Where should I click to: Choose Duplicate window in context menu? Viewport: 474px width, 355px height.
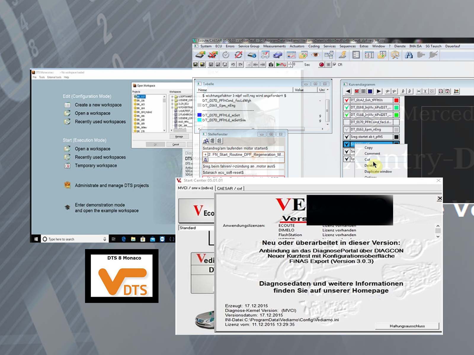378,172
